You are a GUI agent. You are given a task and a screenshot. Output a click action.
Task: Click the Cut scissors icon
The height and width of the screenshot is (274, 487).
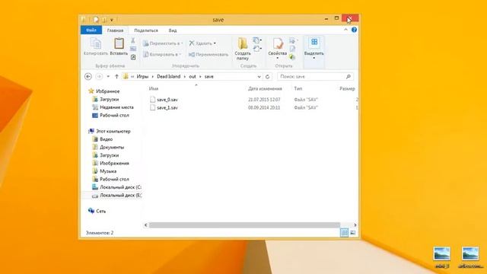tap(133, 40)
